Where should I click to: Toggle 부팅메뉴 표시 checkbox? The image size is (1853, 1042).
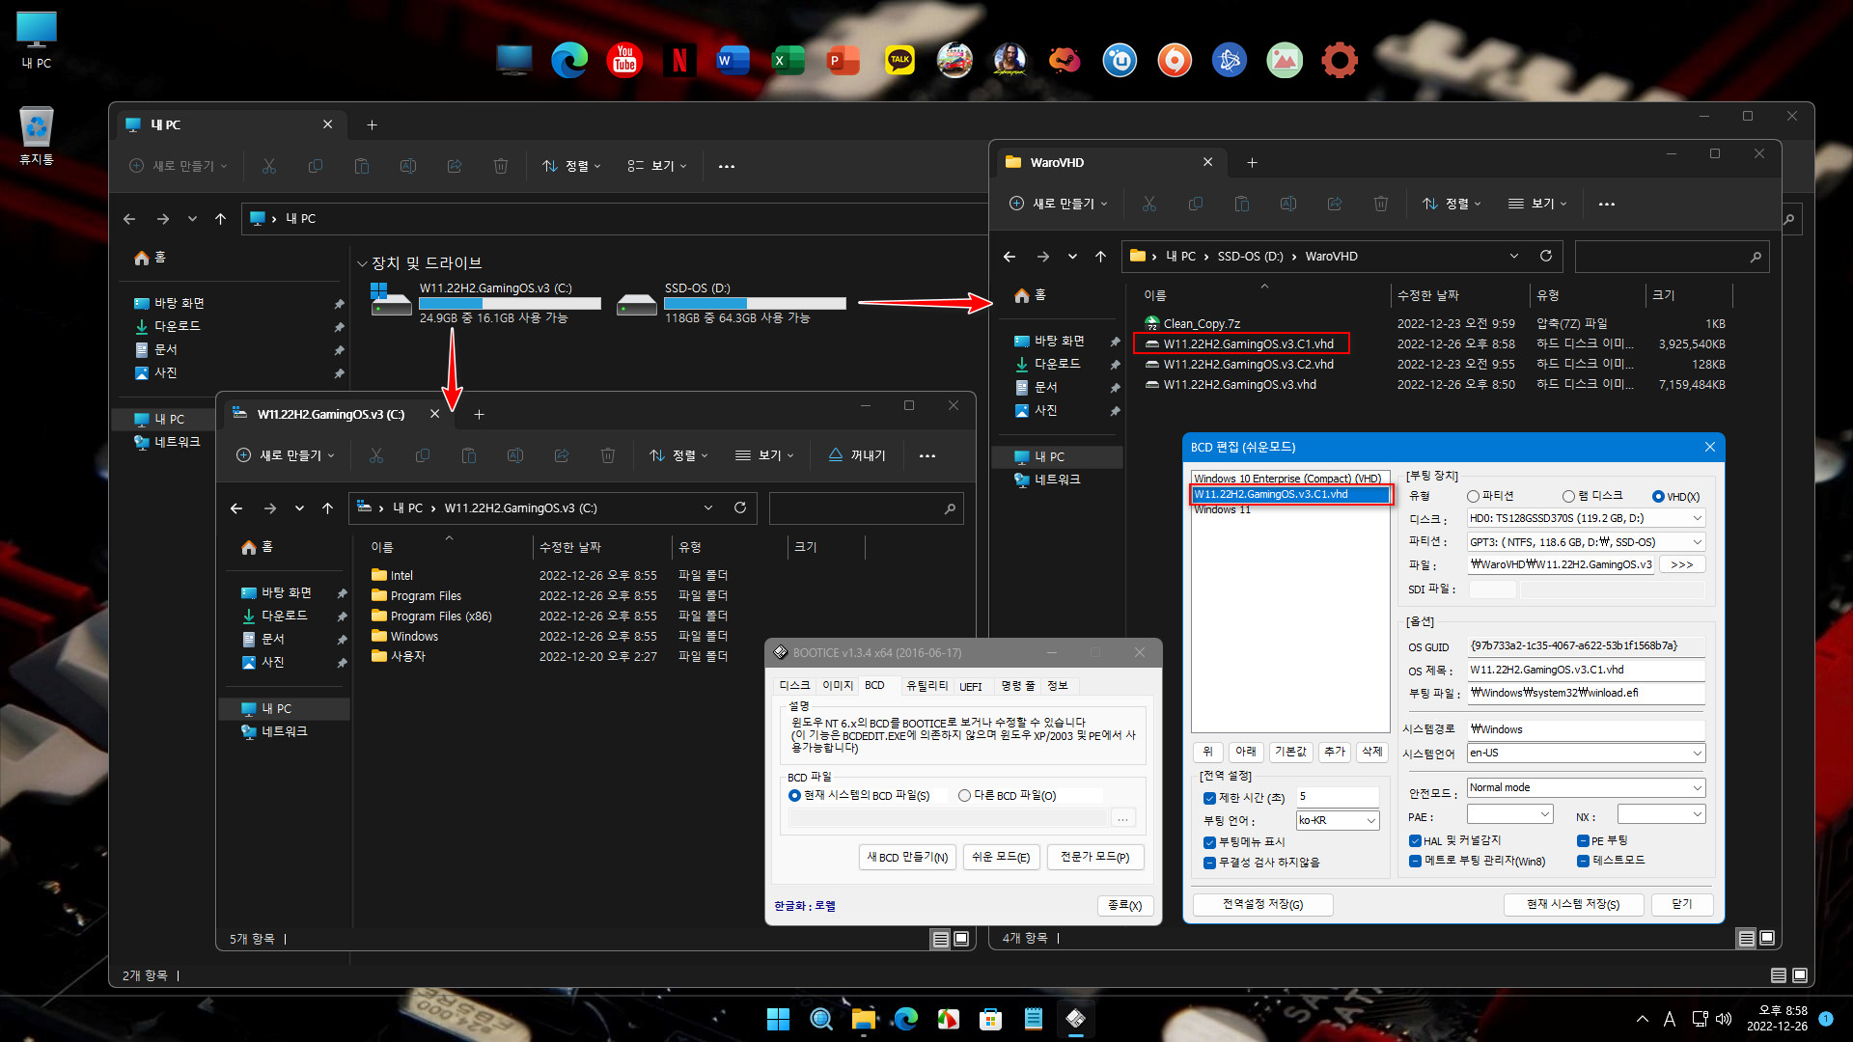click(x=1209, y=842)
